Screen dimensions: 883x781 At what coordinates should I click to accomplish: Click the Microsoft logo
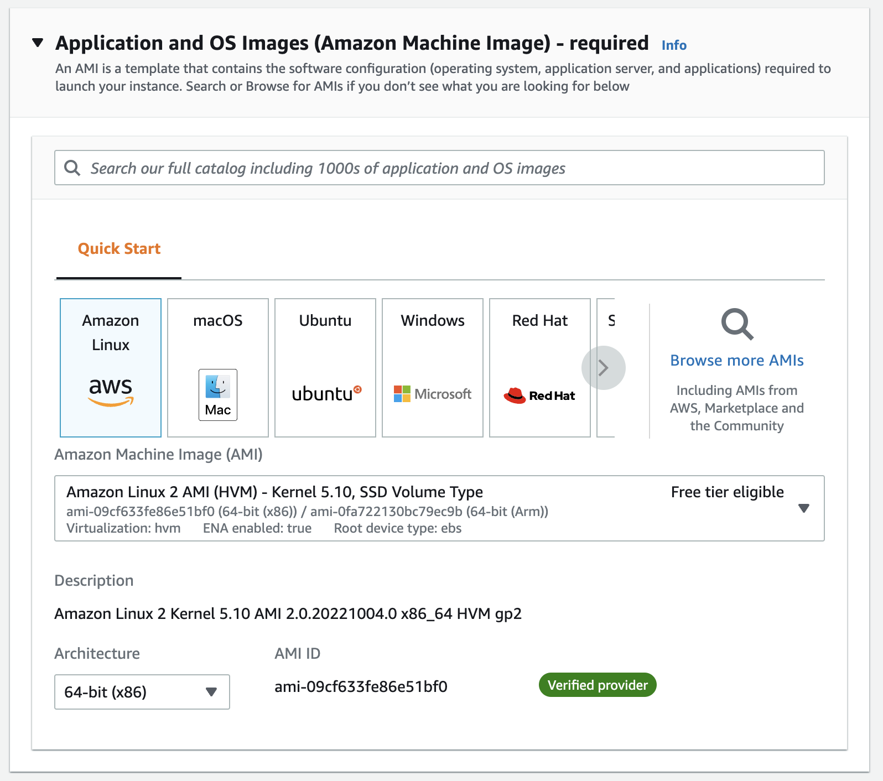click(433, 394)
